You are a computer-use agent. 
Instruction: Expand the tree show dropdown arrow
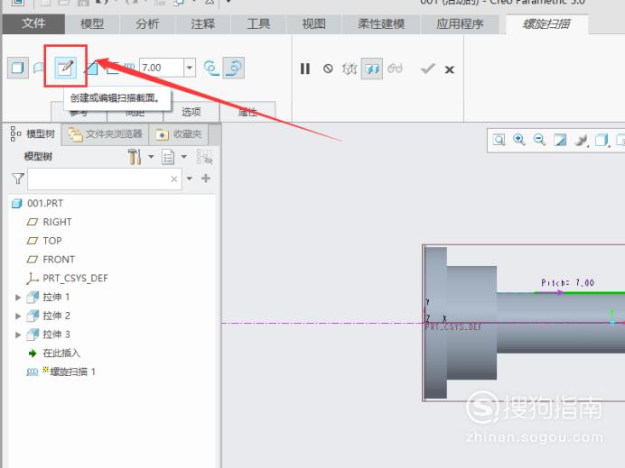click(x=183, y=157)
